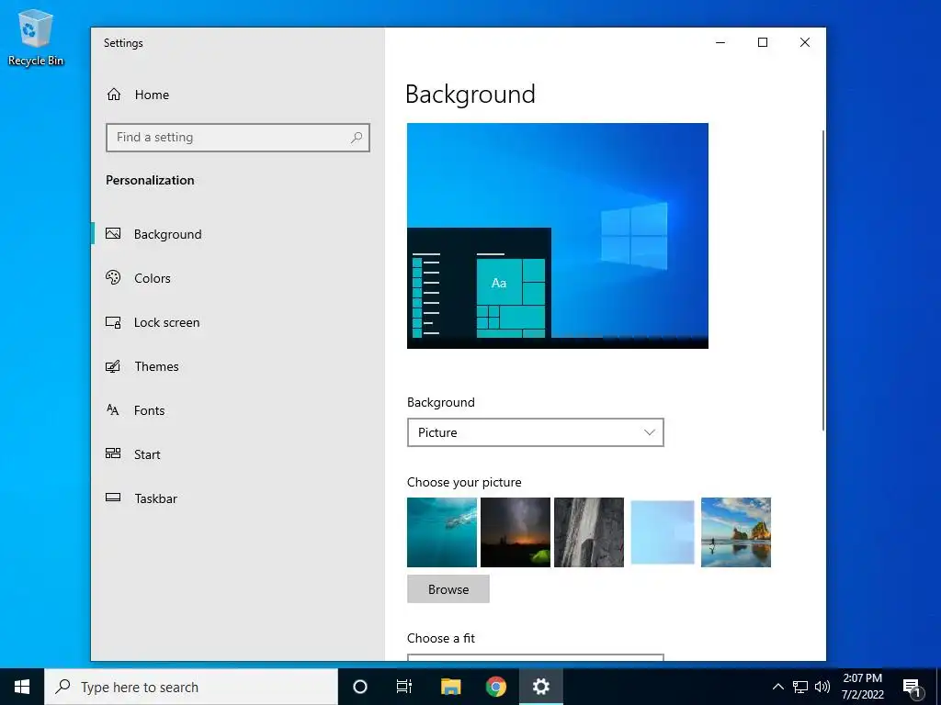The height and width of the screenshot is (705, 941).
Task: Go to the Start personalization page
Action: tap(147, 454)
